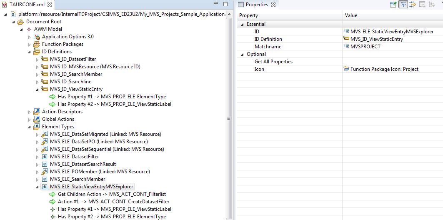Click the Icon value Function Package Icon: Project
Viewport: 443px width, 220px height.
tap(384, 69)
